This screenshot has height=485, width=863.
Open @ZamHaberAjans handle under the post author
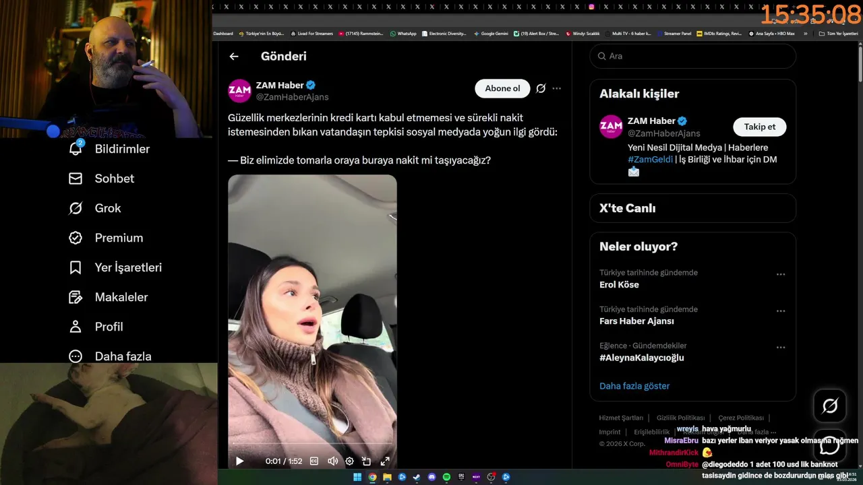(x=292, y=97)
